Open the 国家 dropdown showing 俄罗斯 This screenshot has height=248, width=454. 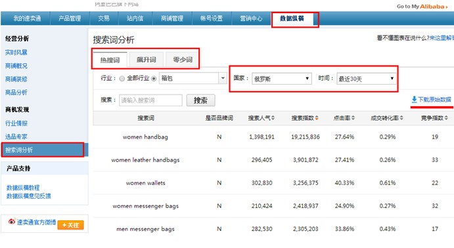click(x=282, y=79)
